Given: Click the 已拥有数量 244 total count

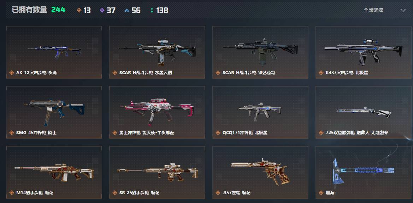Looking at the screenshot, I should pos(39,10).
